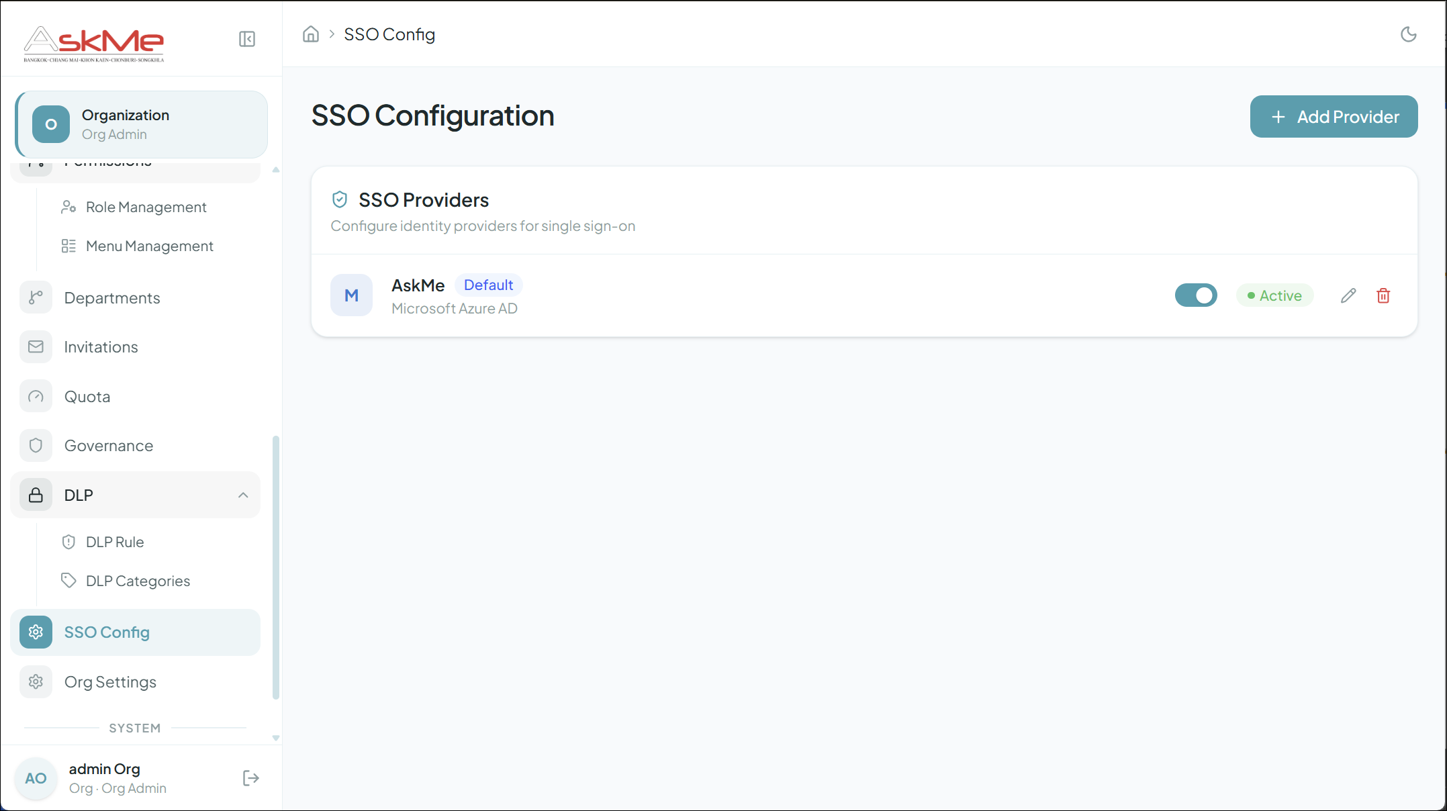This screenshot has width=1447, height=811.
Task: Click the sidebar vertical scrollbar thumb
Action: pos(275,567)
